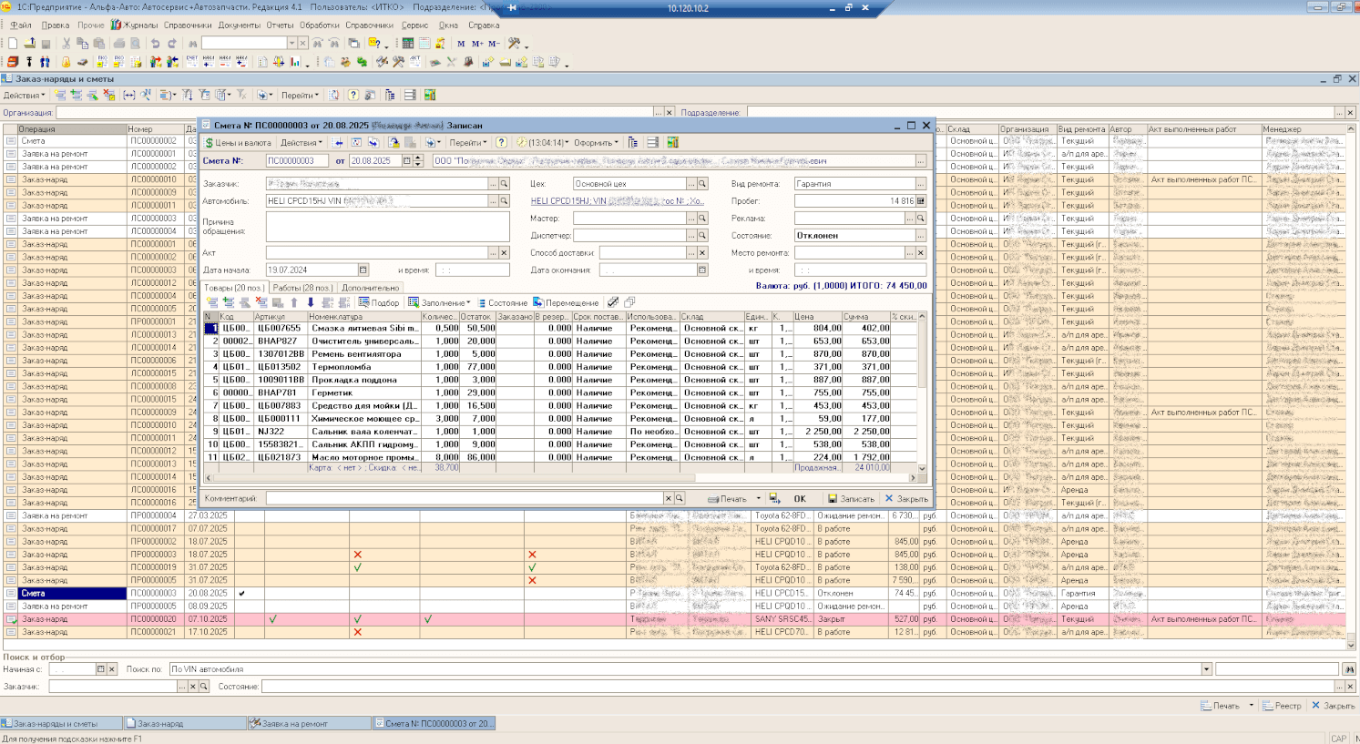Click the Подбор item selection button
Image resolution: width=1360 pixels, height=744 pixels.
point(379,303)
